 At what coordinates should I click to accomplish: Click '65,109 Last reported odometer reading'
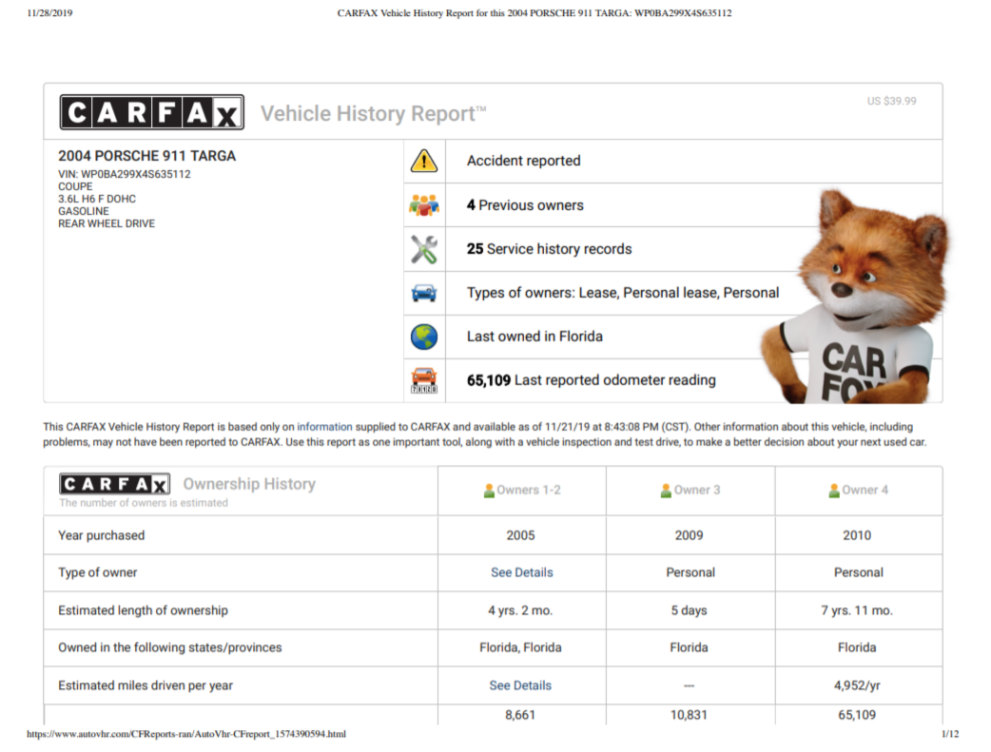[592, 379]
